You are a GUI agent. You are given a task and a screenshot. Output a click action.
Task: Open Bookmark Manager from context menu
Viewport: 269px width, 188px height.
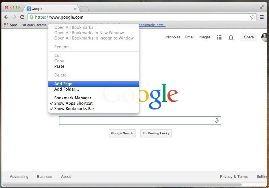pos(94,98)
